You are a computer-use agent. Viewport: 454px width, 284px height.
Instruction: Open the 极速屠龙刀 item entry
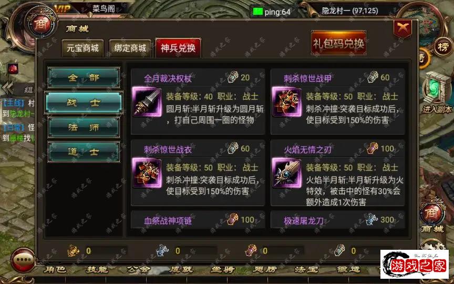pos(337,220)
